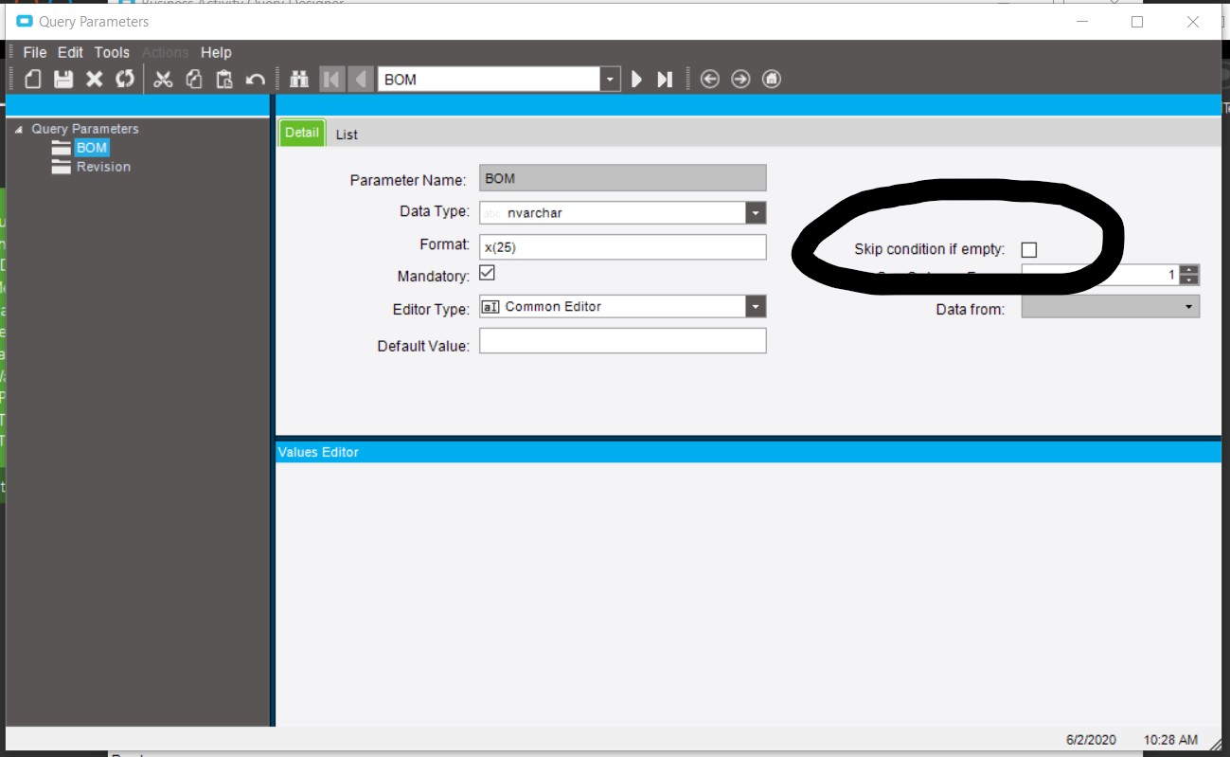The image size is (1230, 757).
Task: Click the date 6/2/2020 in status bar
Action: click(x=1092, y=740)
